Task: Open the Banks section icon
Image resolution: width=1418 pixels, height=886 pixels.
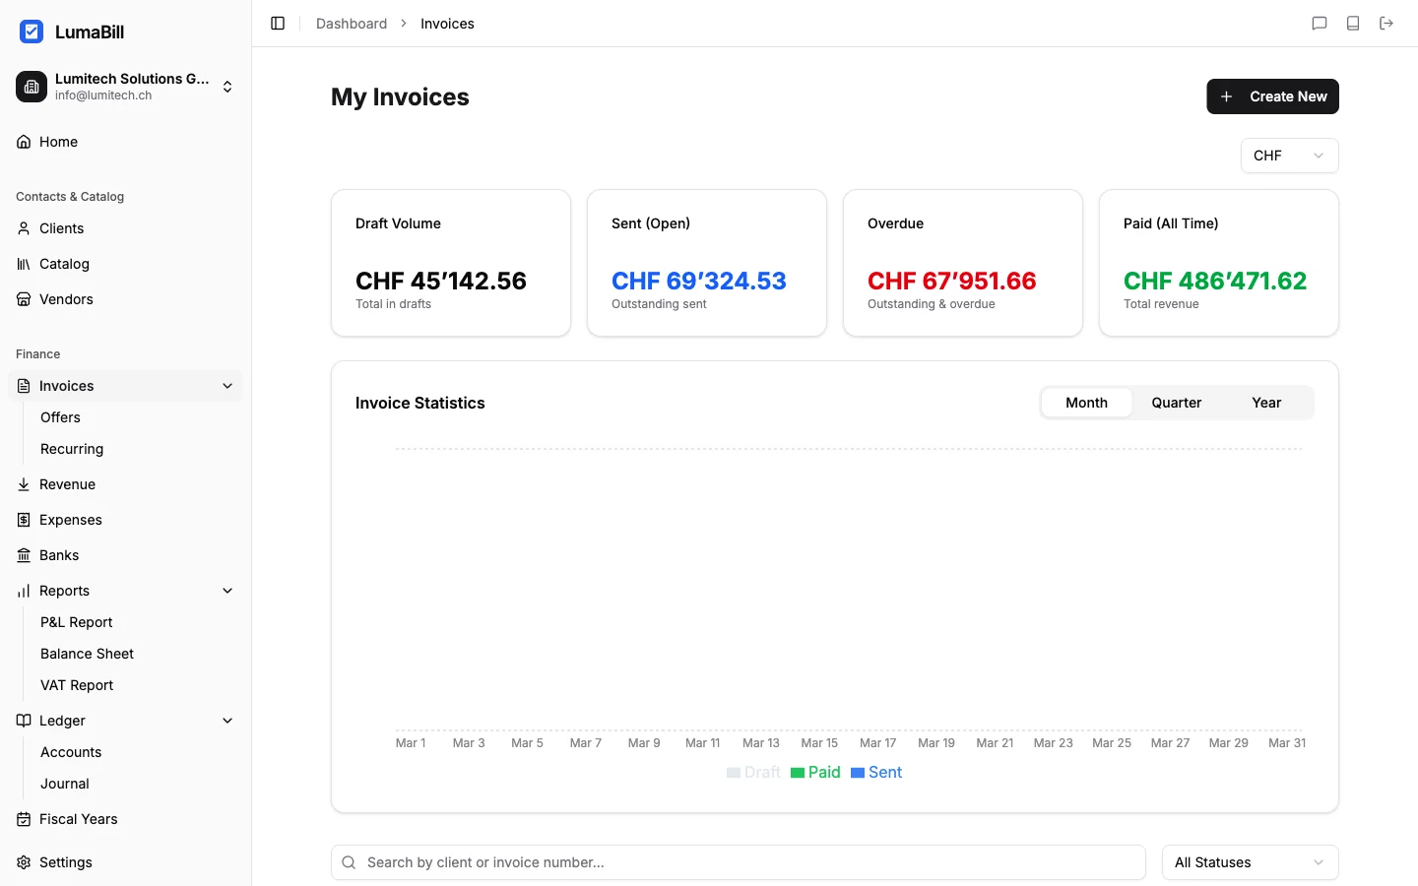Action: click(23, 555)
